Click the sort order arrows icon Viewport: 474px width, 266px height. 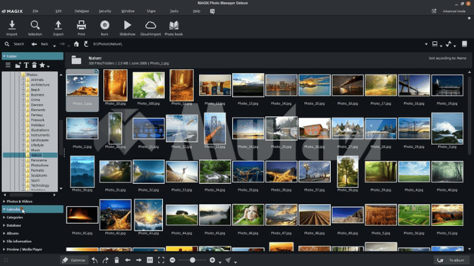[449, 44]
